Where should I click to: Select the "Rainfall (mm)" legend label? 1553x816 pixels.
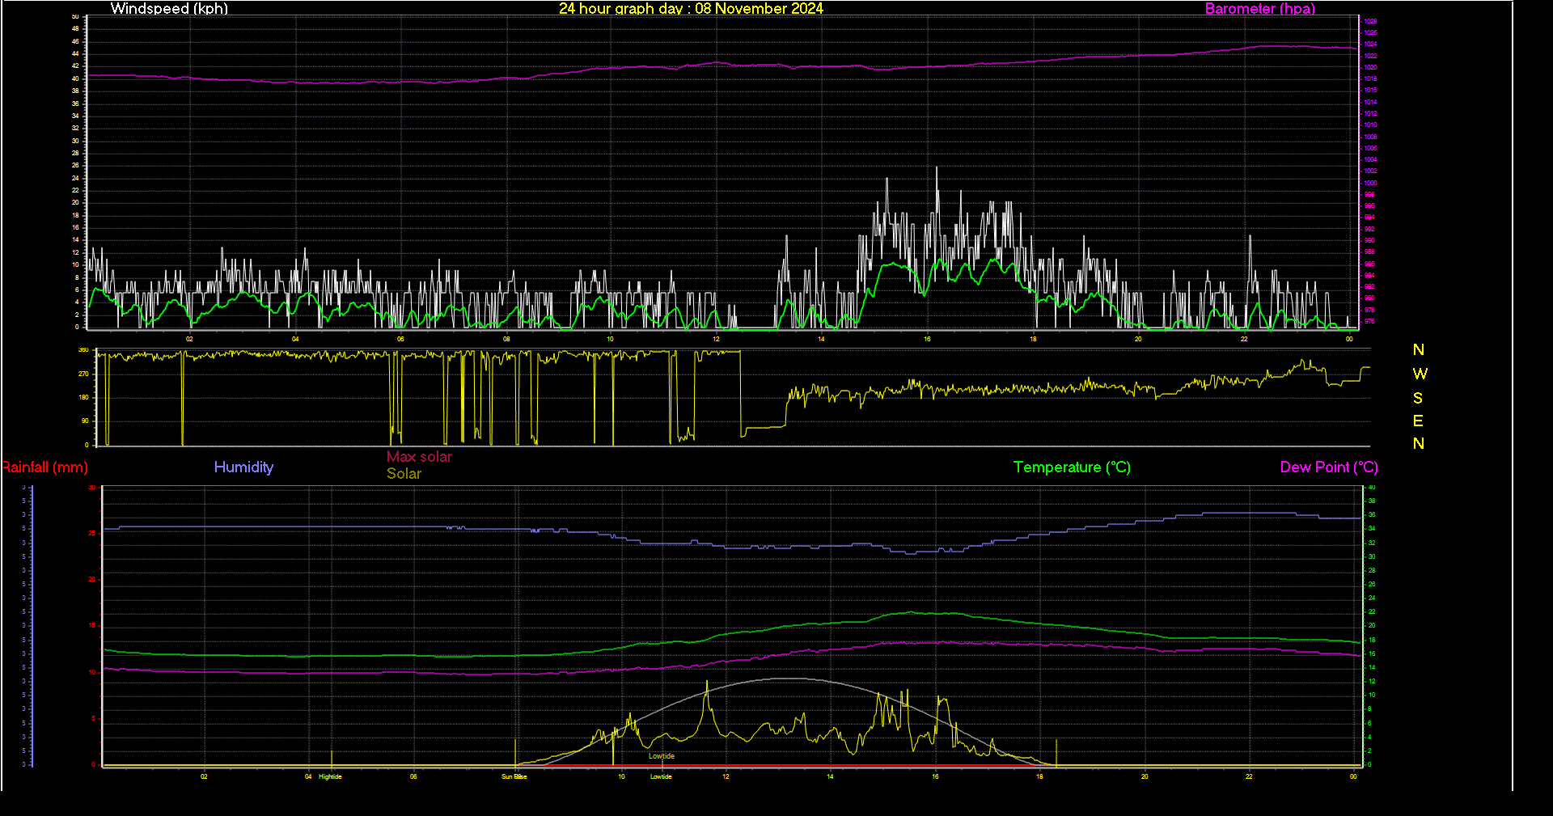(45, 467)
